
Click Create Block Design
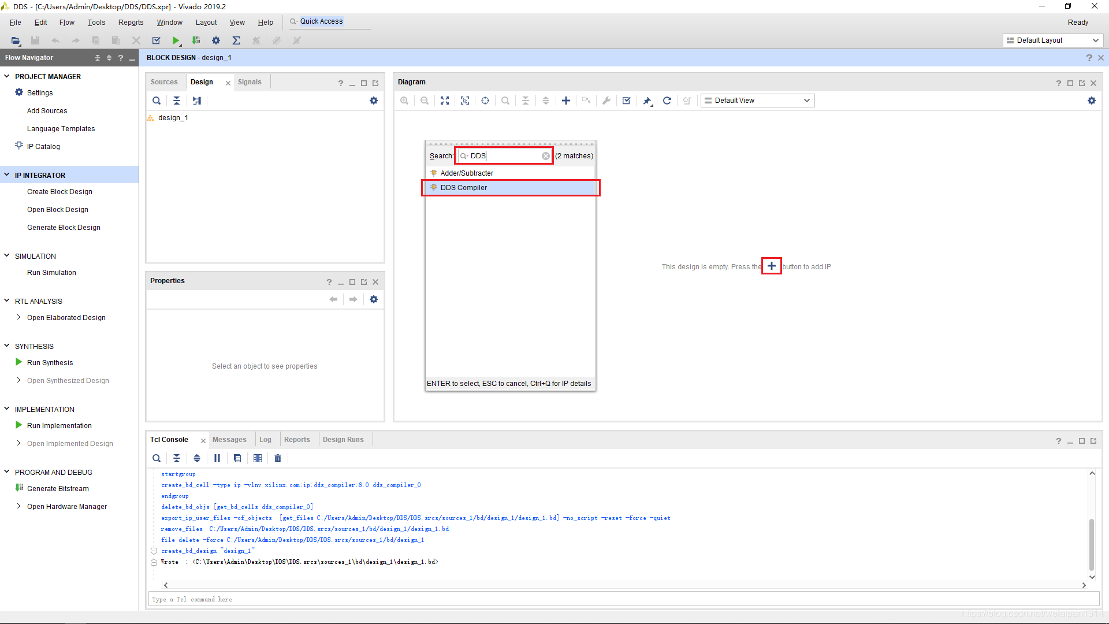(59, 192)
